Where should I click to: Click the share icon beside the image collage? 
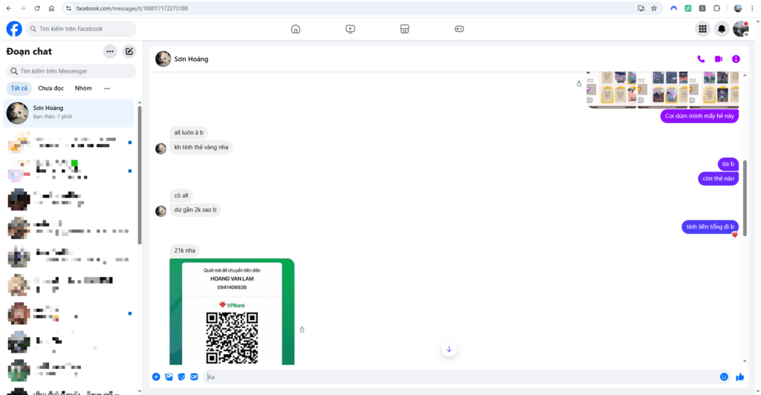(578, 84)
